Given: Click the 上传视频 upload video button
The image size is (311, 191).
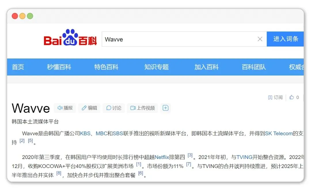Looking at the screenshot, I should 143,108.
